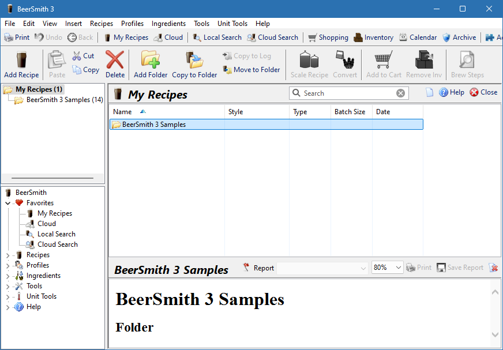Screen dimensions: 503x350
Task: Click the Remove Inv boxes icon
Action: [x=424, y=60]
